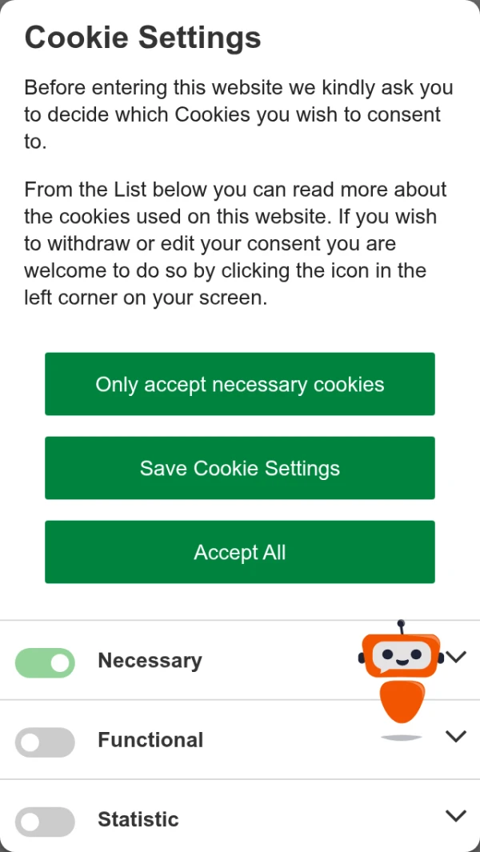480x852 pixels.
Task: Click the 'From the List below' paragraph
Action: (x=236, y=243)
